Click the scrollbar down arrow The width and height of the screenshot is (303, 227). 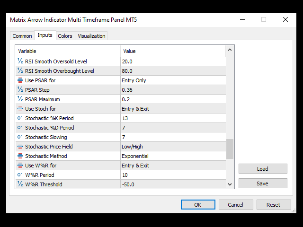click(x=230, y=184)
